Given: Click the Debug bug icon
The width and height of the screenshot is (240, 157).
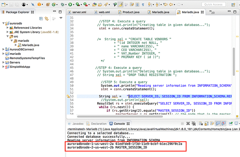Looking at the screenshot, I should coord(62,4).
